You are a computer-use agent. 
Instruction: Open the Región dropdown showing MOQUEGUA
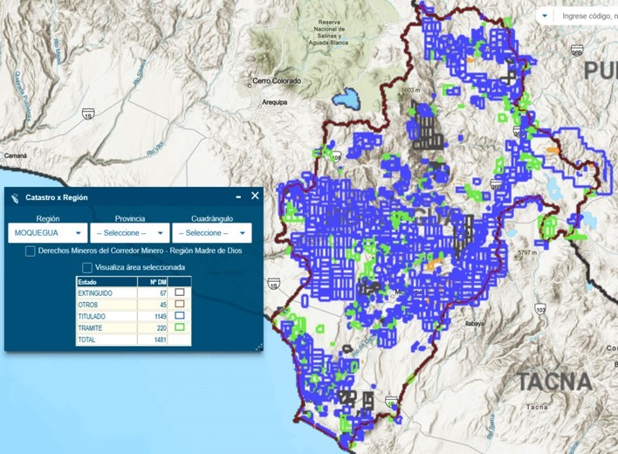(x=48, y=233)
